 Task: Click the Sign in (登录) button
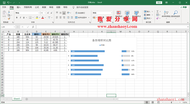[x=159, y=3]
